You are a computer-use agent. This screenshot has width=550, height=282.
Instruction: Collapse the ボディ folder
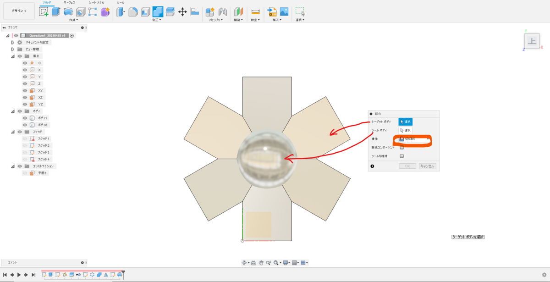pyautogui.click(x=12, y=111)
